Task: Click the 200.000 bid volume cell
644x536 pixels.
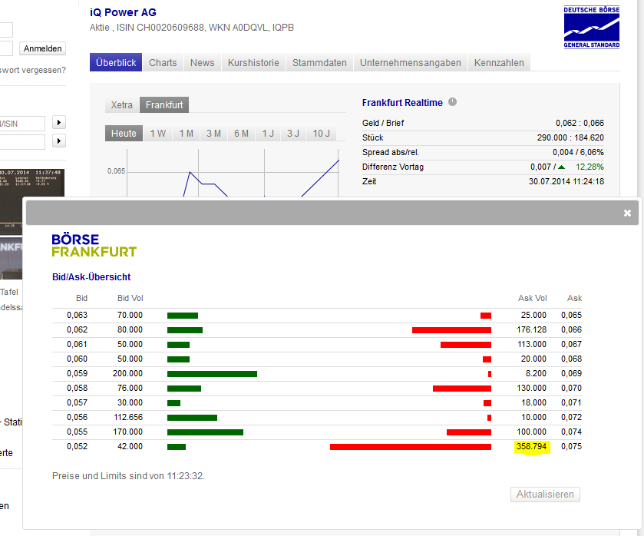Action: click(127, 374)
